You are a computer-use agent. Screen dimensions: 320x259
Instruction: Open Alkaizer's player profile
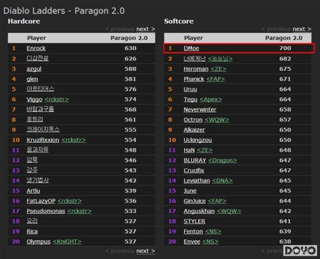[194, 130]
